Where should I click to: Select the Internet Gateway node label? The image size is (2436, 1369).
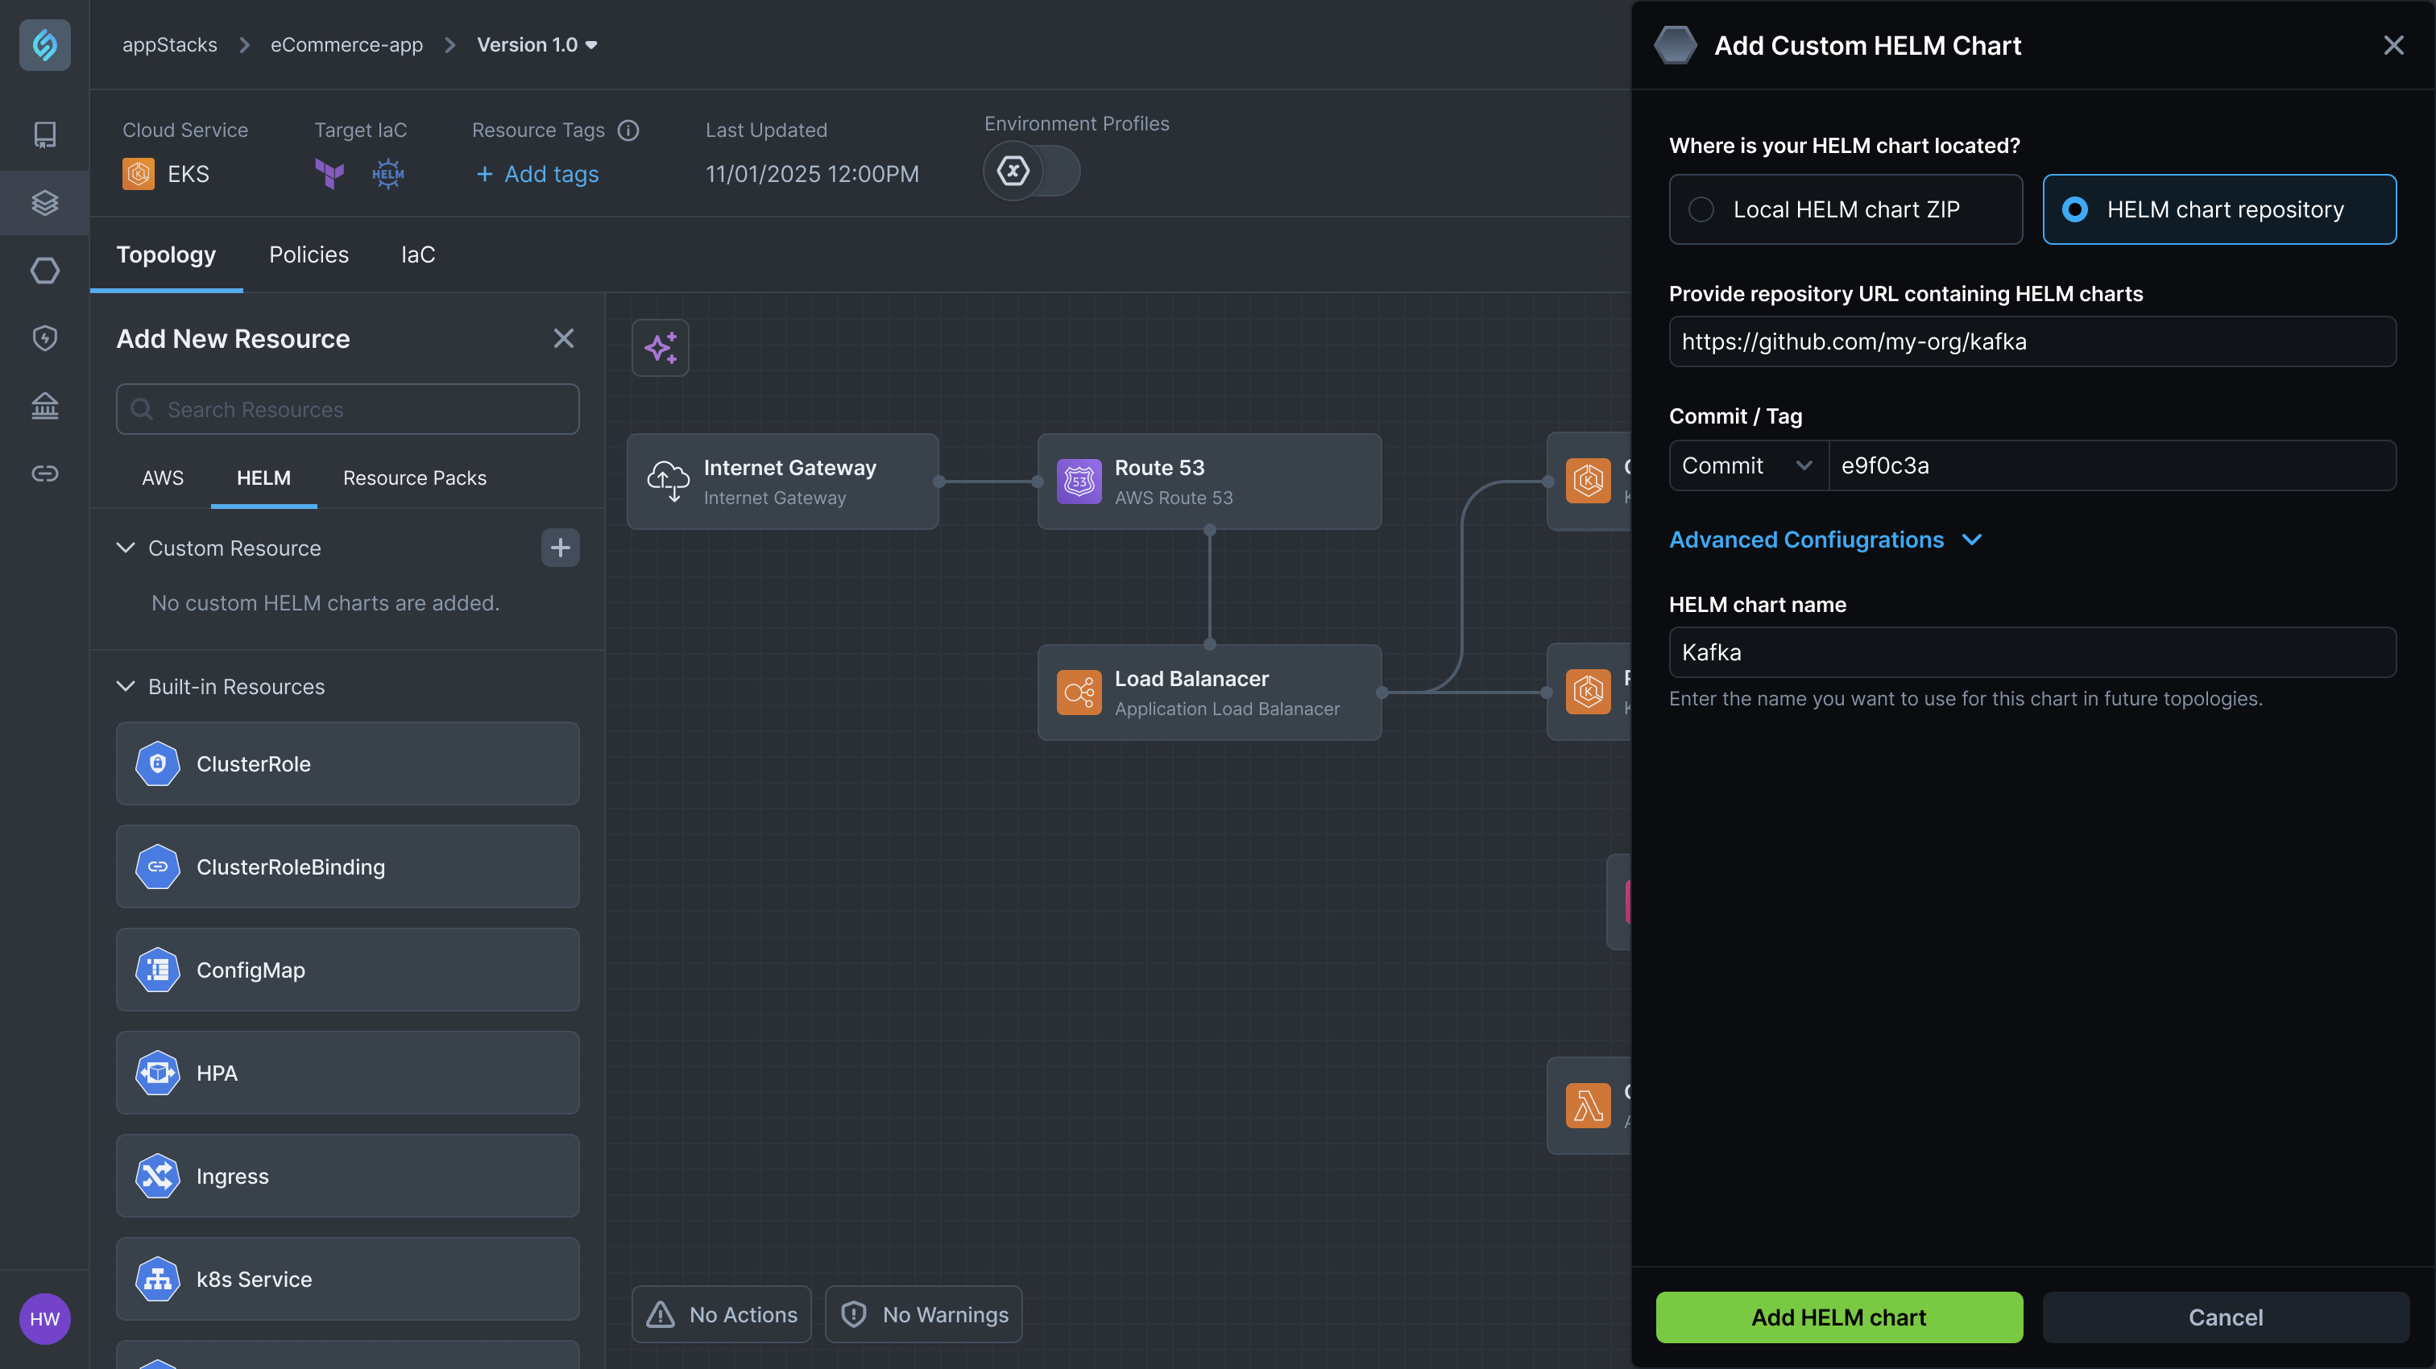click(x=789, y=467)
